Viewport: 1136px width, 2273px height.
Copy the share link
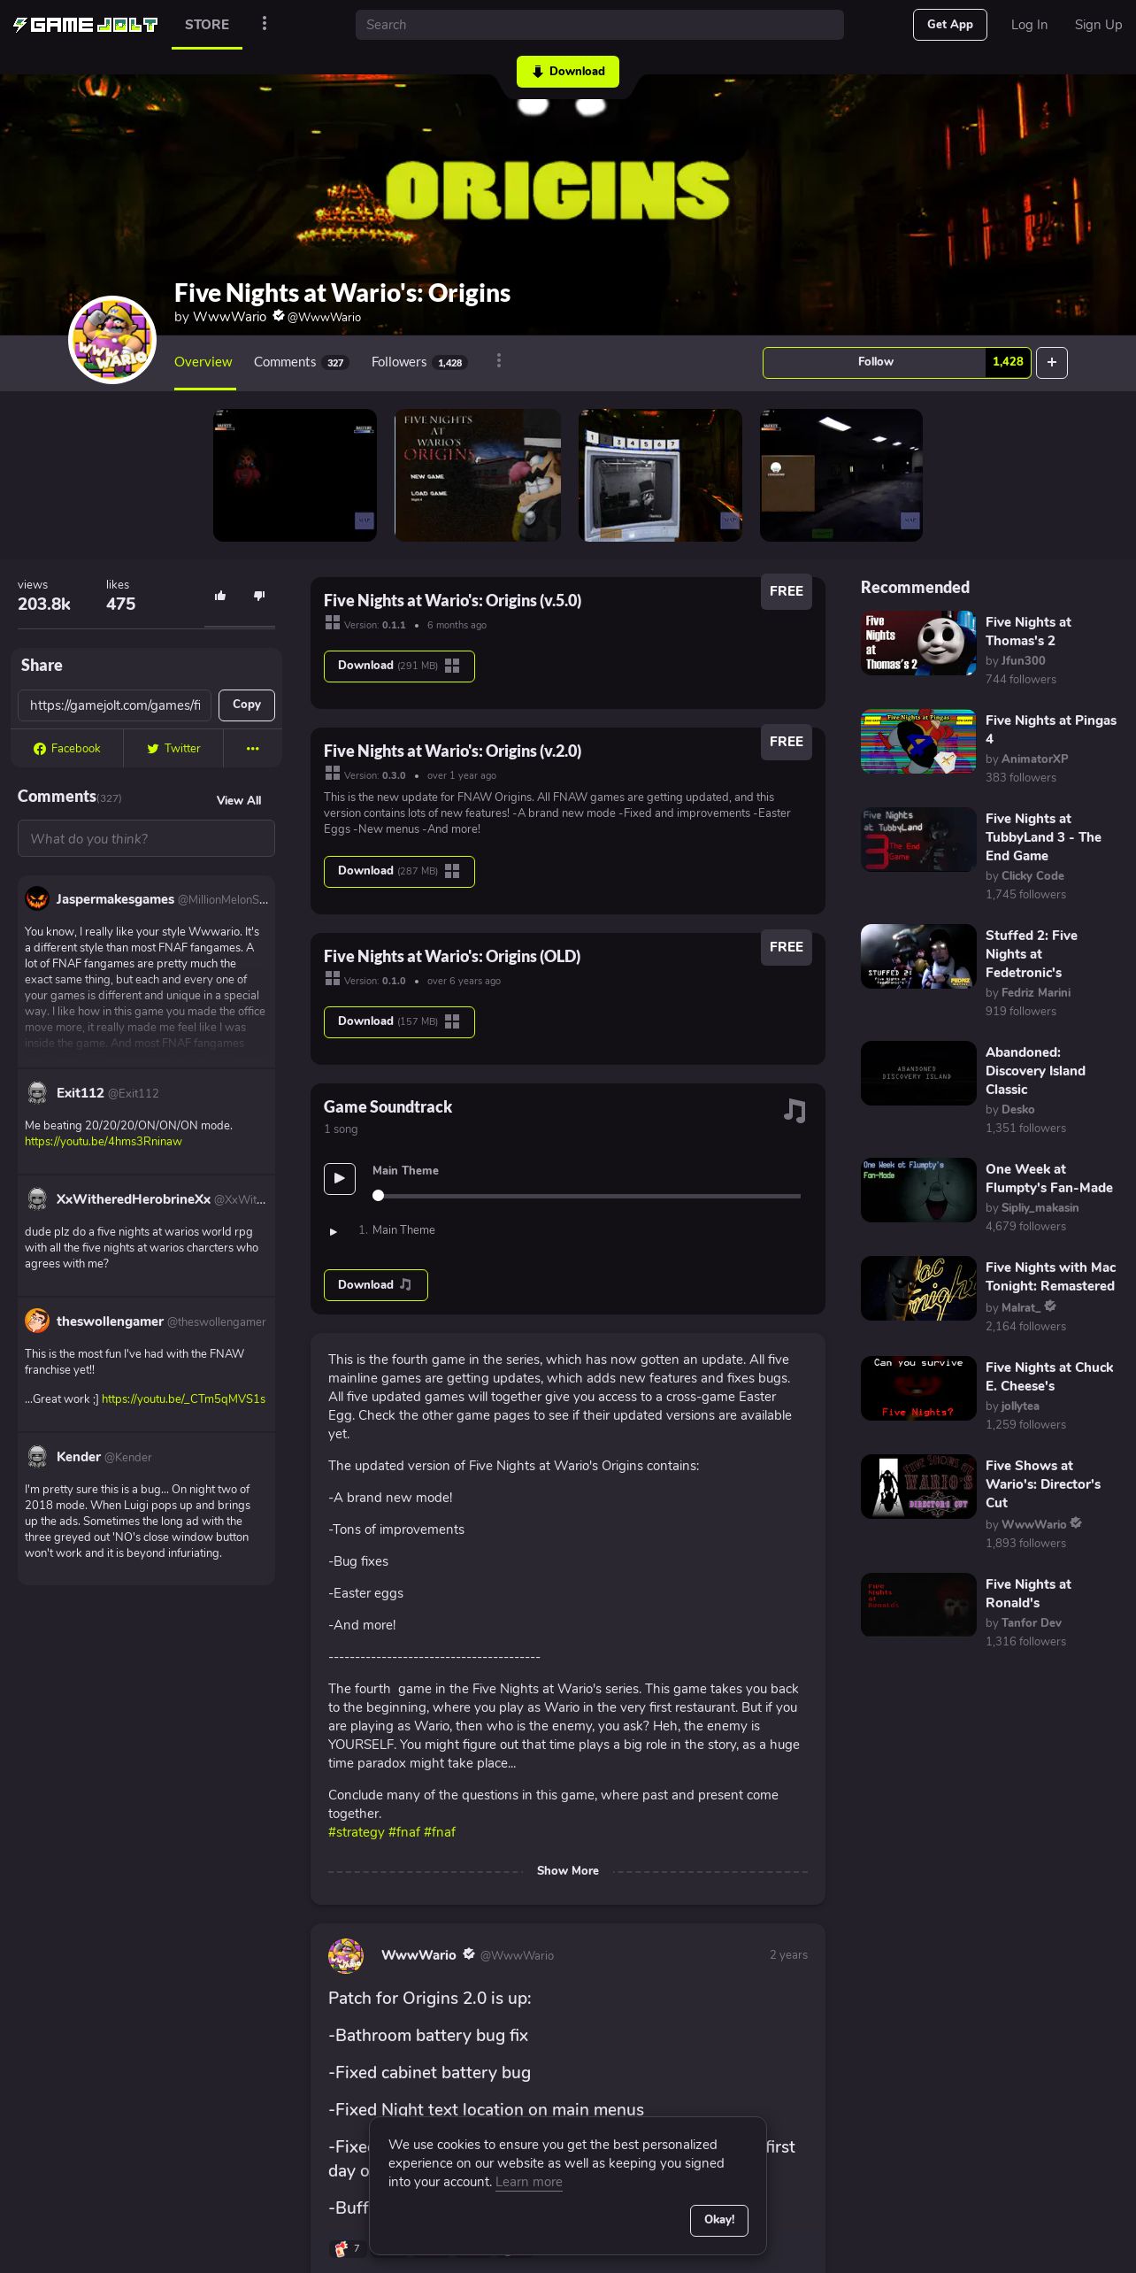click(247, 705)
